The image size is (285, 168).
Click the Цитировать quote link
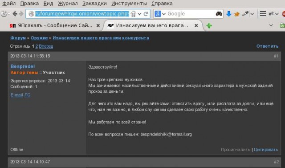coord(266,150)
